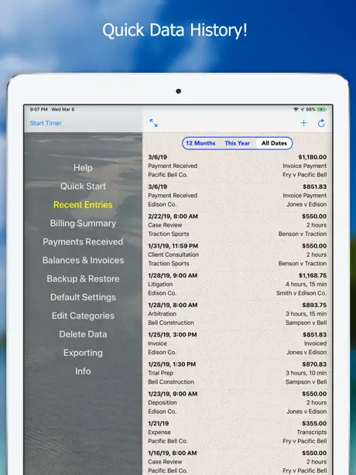
Task: Click the $893.75 amount
Action: (314, 305)
